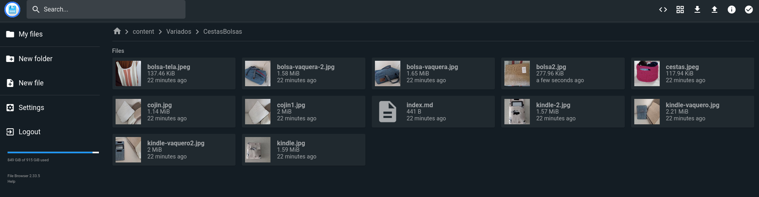Switch the file view mode icon
The width and height of the screenshot is (759, 197).
pyautogui.click(x=680, y=10)
